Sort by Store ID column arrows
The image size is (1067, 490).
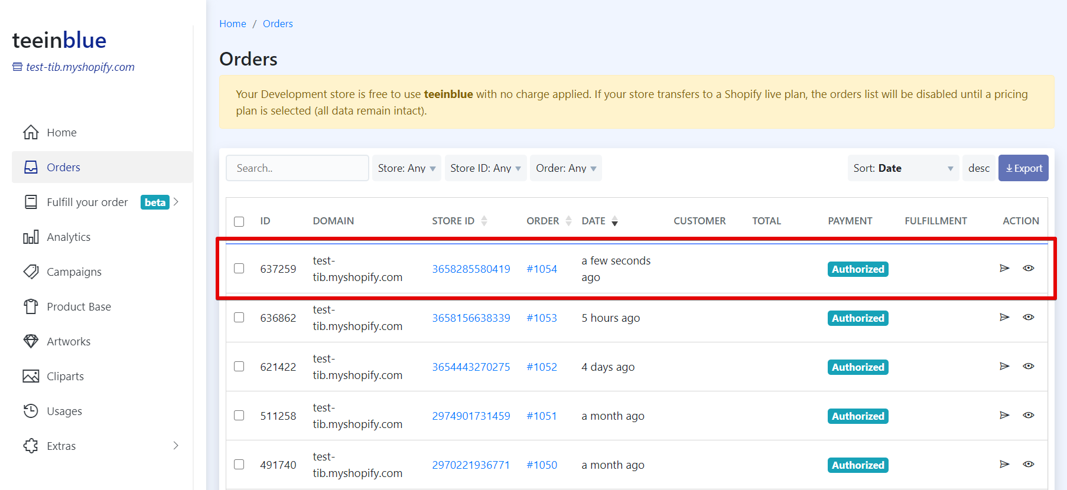pos(484,221)
